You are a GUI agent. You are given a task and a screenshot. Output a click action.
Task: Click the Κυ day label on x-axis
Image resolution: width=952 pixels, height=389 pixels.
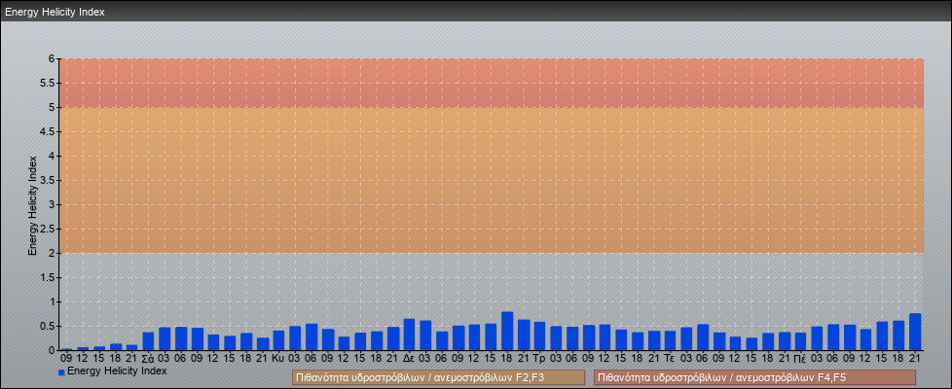(278, 359)
